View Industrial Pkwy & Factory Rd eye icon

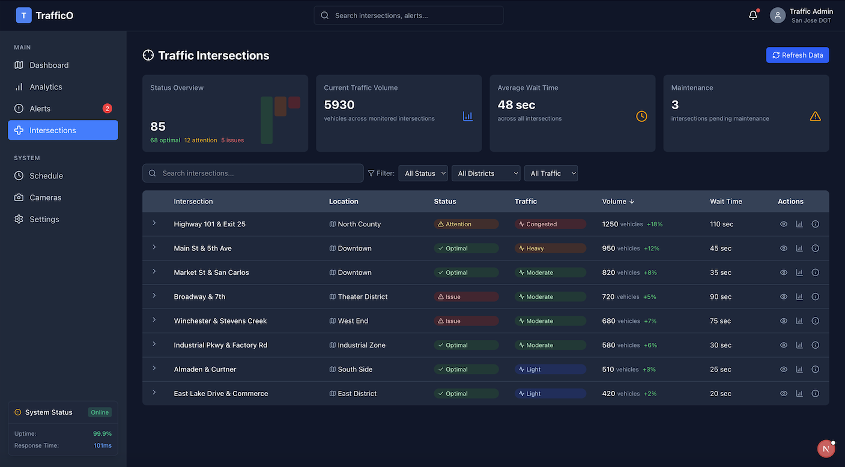[x=784, y=345]
